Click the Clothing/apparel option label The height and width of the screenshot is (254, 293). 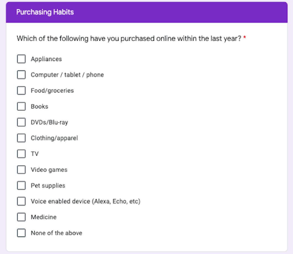click(x=54, y=138)
